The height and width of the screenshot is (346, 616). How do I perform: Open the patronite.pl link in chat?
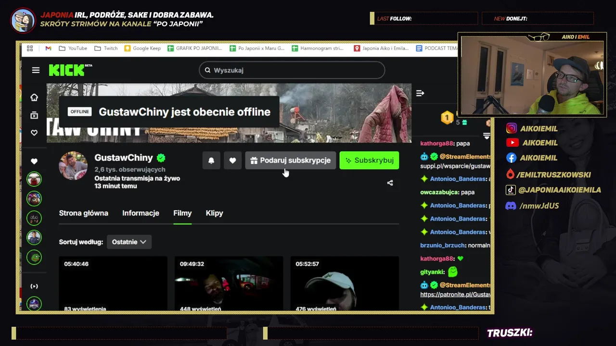455,294
